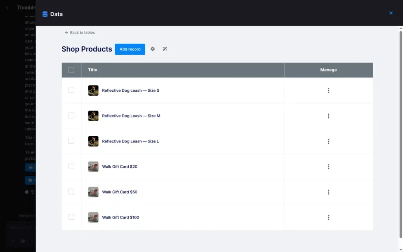This screenshot has width=403, height=252.
Task: Click the Data database icon in header
Action: click(x=45, y=14)
